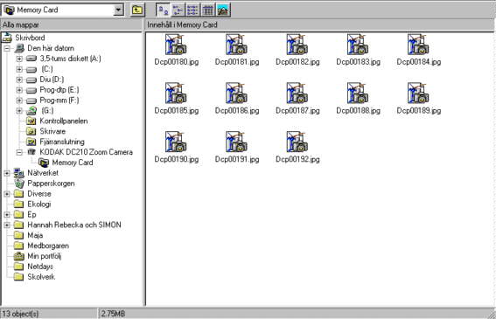Select Dcp00191.jpg image file icon
Image resolution: width=496 pixels, height=319 pixels.
[x=236, y=142]
